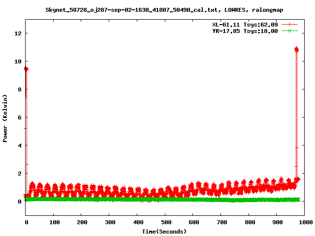Click x-axis tick label 1000
315x236 pixels.
[305, 222]
